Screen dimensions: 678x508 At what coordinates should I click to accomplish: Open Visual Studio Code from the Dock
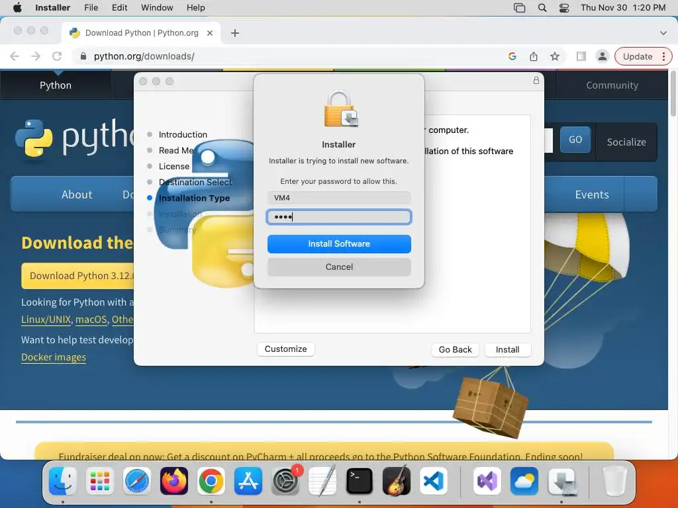pyautogui.click(x=434, y=481)
